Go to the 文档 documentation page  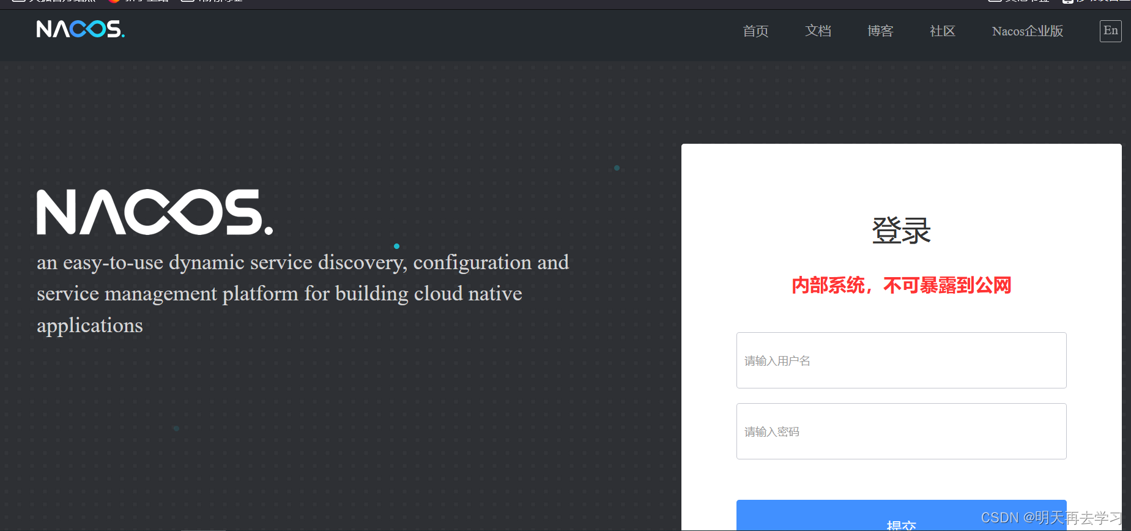point(818,31)
